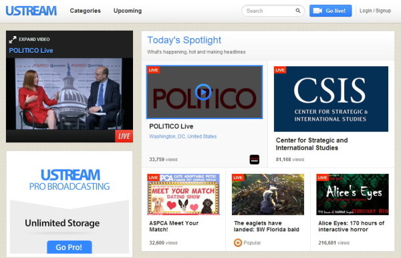The width and height of the screenshot is (401, 258).
Task: Play the POLITICO spotlight video
Action: (203, 92)
